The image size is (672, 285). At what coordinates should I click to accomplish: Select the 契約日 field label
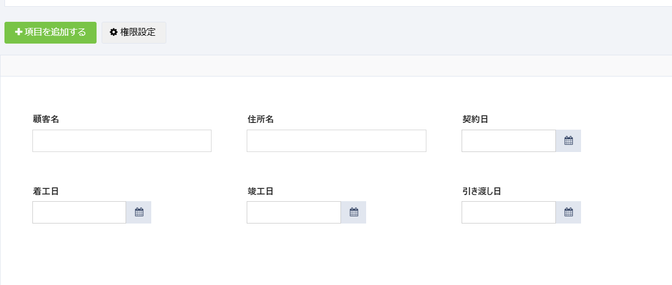click(476, 119)
